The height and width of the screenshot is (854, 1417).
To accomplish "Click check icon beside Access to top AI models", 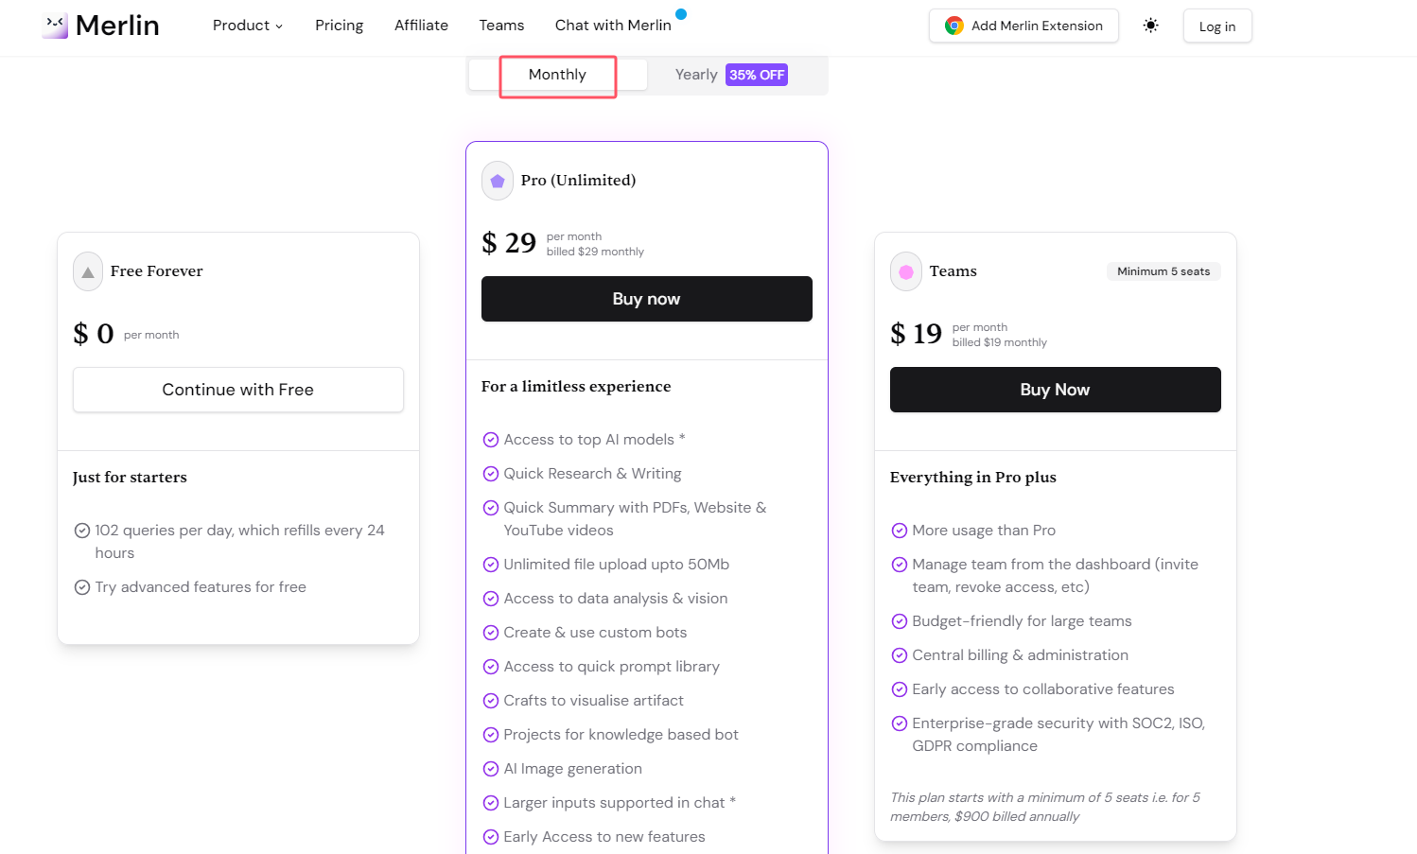I will click(x=491, y=440).
